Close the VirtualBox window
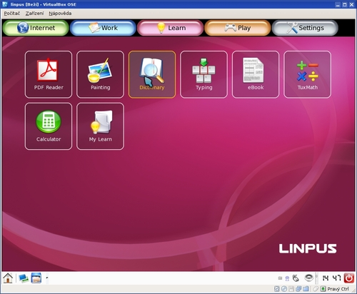Image resolution: width=357 pixels, height=294 pixels. tap(351, 4)
